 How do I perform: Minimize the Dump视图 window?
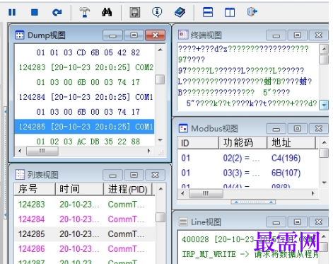(112, 35)
